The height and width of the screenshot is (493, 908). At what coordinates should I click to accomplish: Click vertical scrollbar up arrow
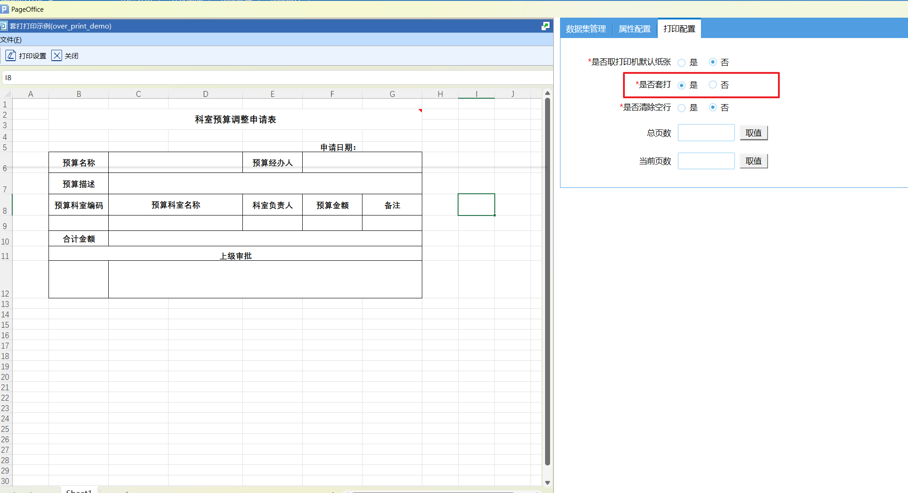pyautogui.click(x=547, y=93)
